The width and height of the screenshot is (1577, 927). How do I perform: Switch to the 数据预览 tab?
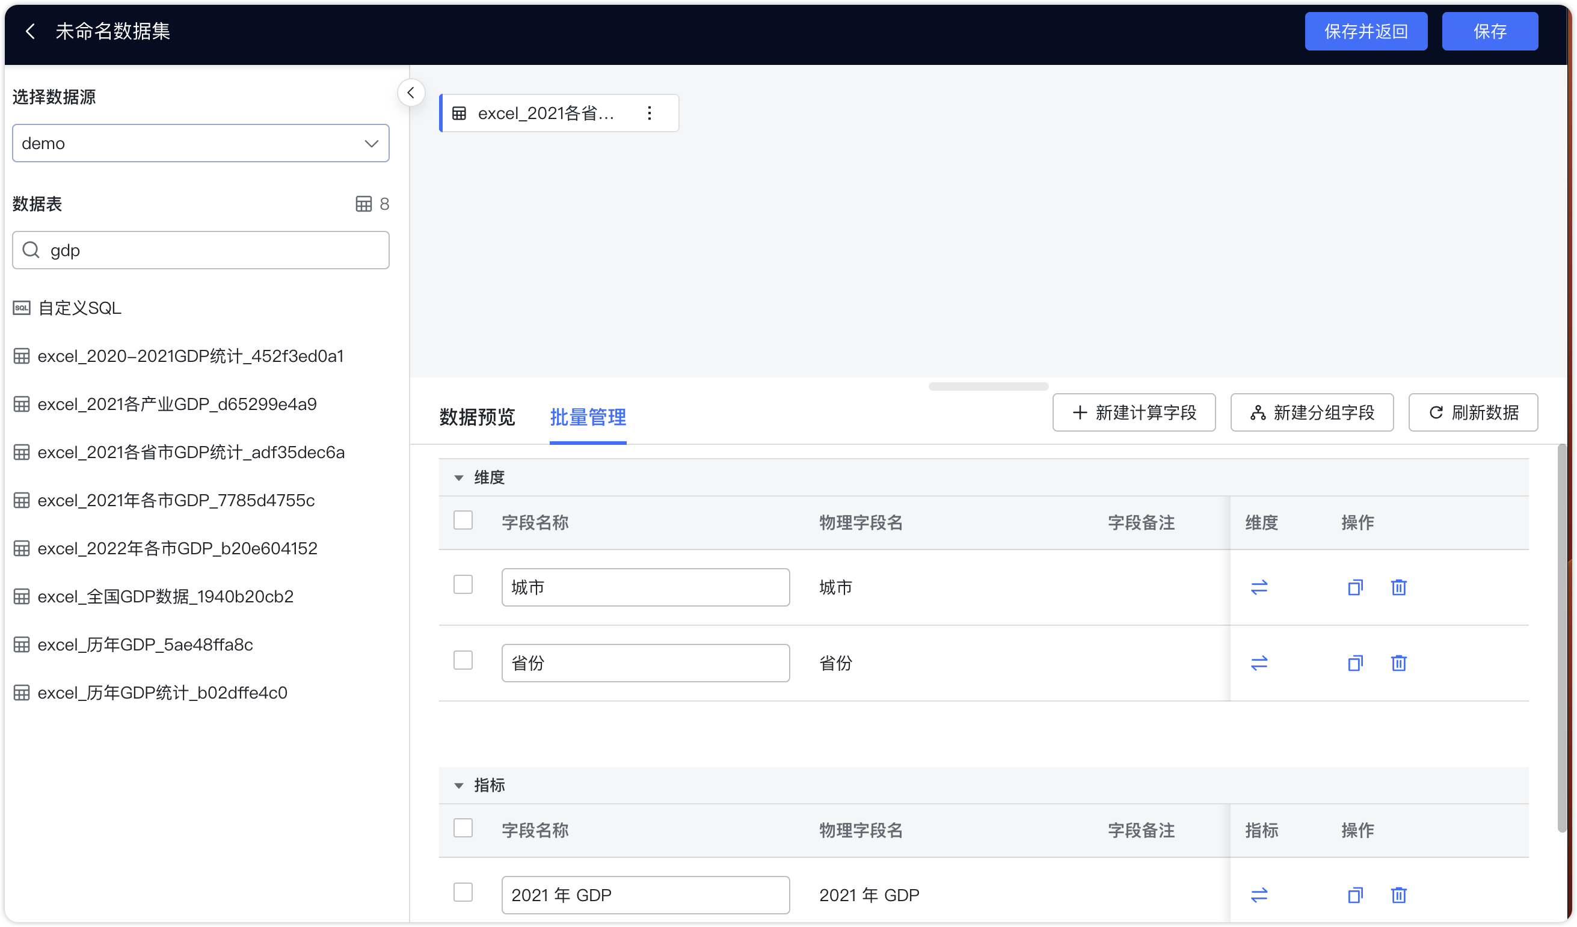[x=477, y=417]
